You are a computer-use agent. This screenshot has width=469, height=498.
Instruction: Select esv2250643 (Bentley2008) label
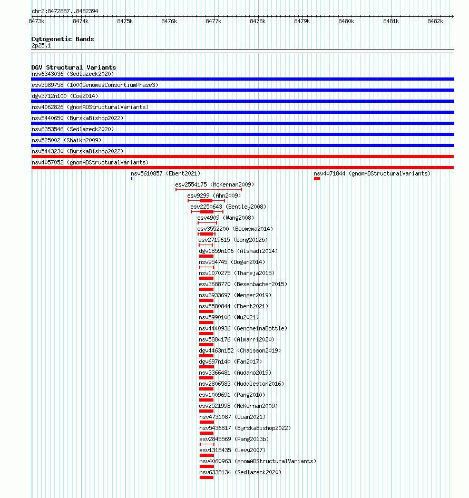(x=228, y=207)
